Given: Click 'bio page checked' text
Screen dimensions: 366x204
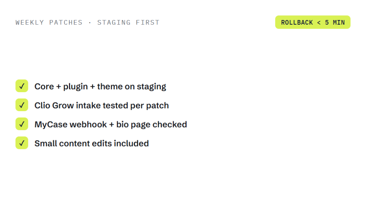Looking at the screenshot, I should point(152,125).
